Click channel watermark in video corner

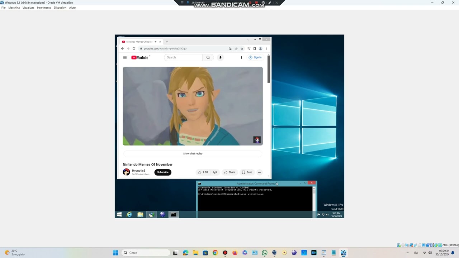[257, 140]
